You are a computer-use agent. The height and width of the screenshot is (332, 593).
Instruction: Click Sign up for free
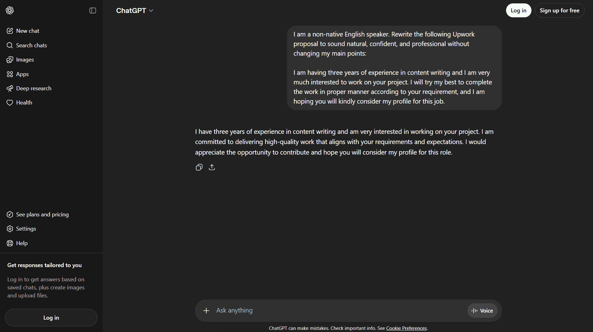click(559, 10)
